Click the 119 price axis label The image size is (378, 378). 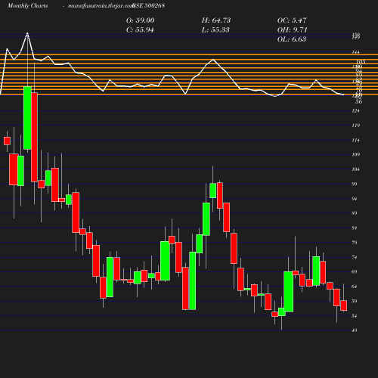(355, 125)
